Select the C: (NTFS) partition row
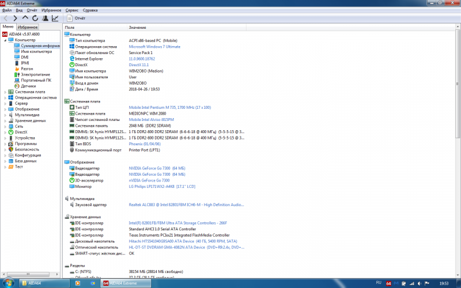This screenshot has height=288, width=461. point(155,271)
